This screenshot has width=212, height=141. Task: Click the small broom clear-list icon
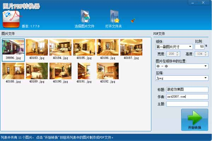(134, 20)
